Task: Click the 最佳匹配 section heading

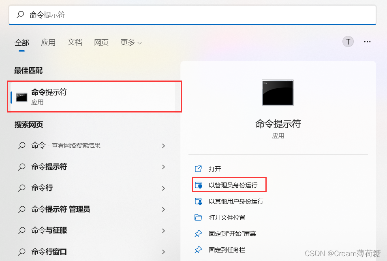Action: click(28, 70)
